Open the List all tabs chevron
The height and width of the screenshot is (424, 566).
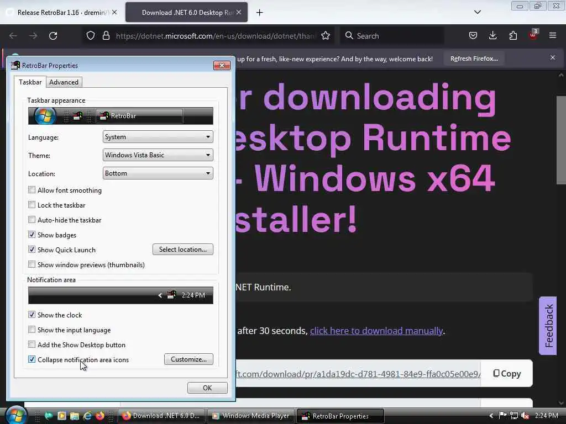pos(477,12)
